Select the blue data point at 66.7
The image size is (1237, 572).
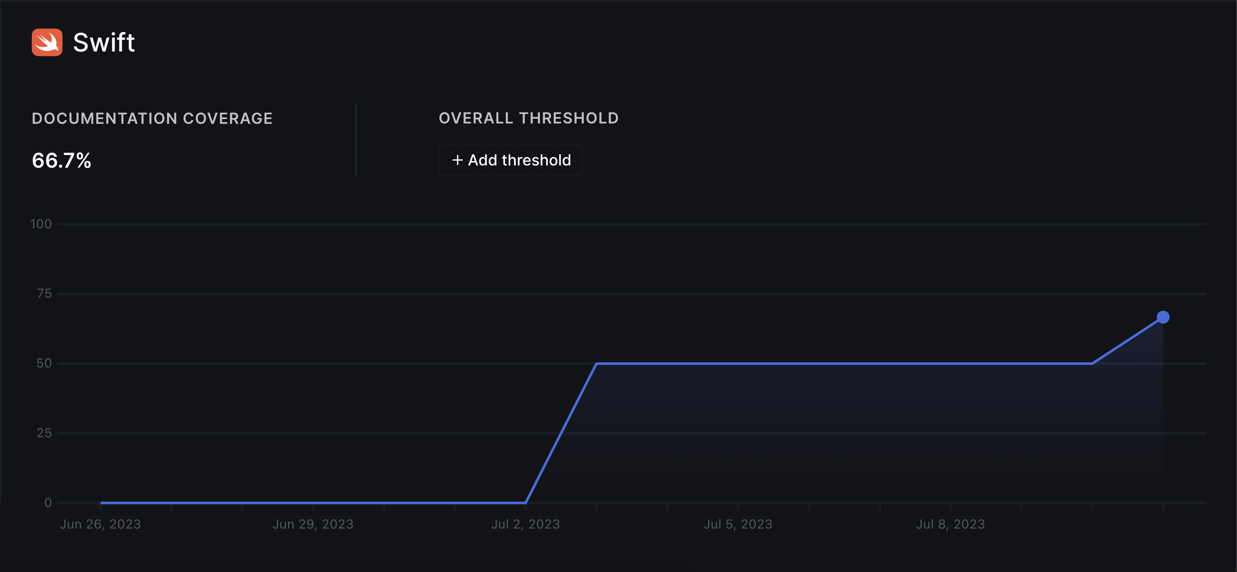click(1162, 317)
